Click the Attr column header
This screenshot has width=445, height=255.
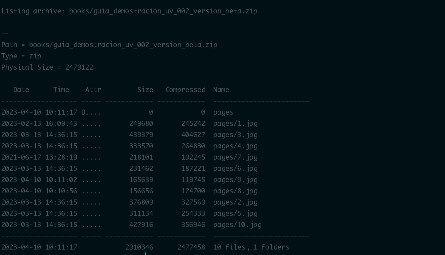pyautogui.click(x=93, y=90)
